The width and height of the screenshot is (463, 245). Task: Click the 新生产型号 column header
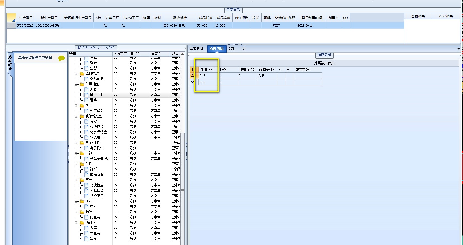(x=49, y=18)
